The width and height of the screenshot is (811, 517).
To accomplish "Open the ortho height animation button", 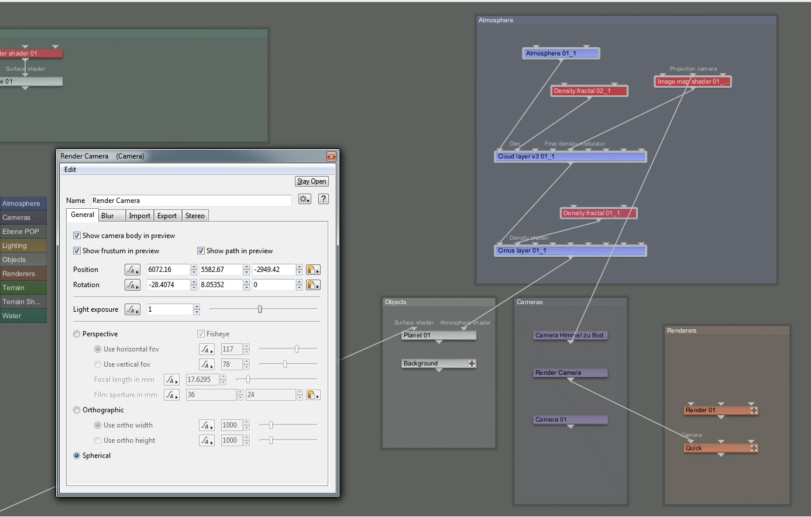I will coord(207,440).
